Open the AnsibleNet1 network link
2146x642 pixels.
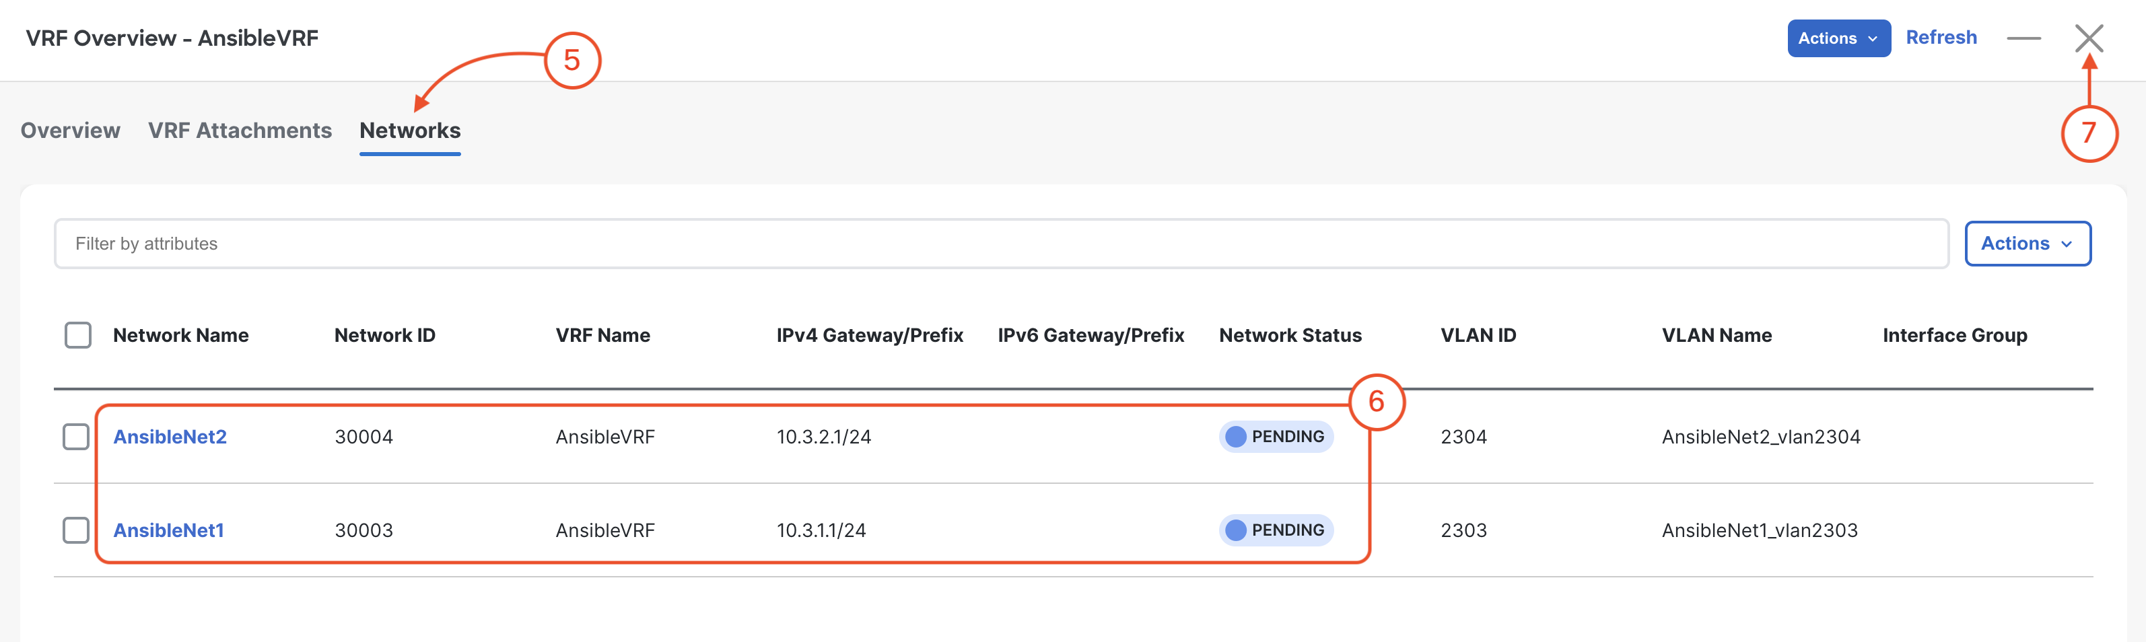(169, 530)
